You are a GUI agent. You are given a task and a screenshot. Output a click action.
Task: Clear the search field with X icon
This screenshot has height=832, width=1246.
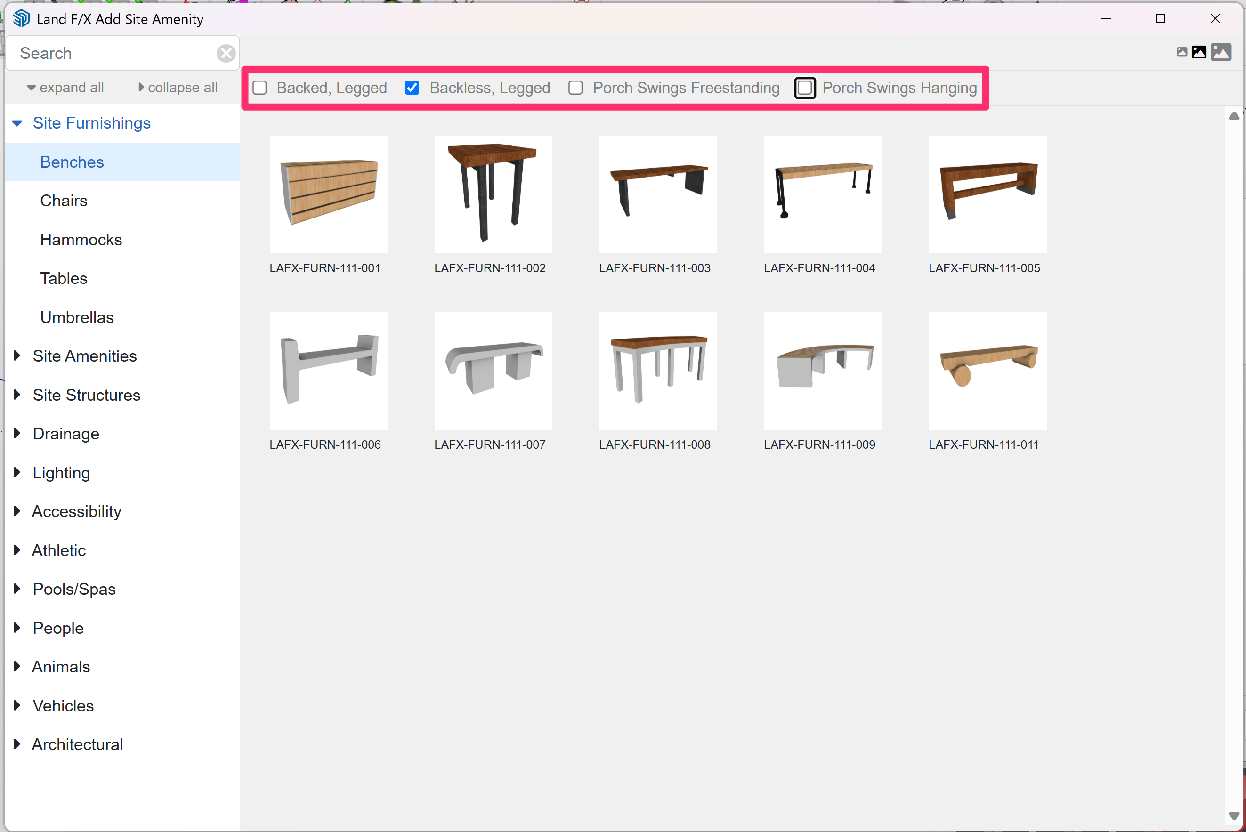pos(226,53)
